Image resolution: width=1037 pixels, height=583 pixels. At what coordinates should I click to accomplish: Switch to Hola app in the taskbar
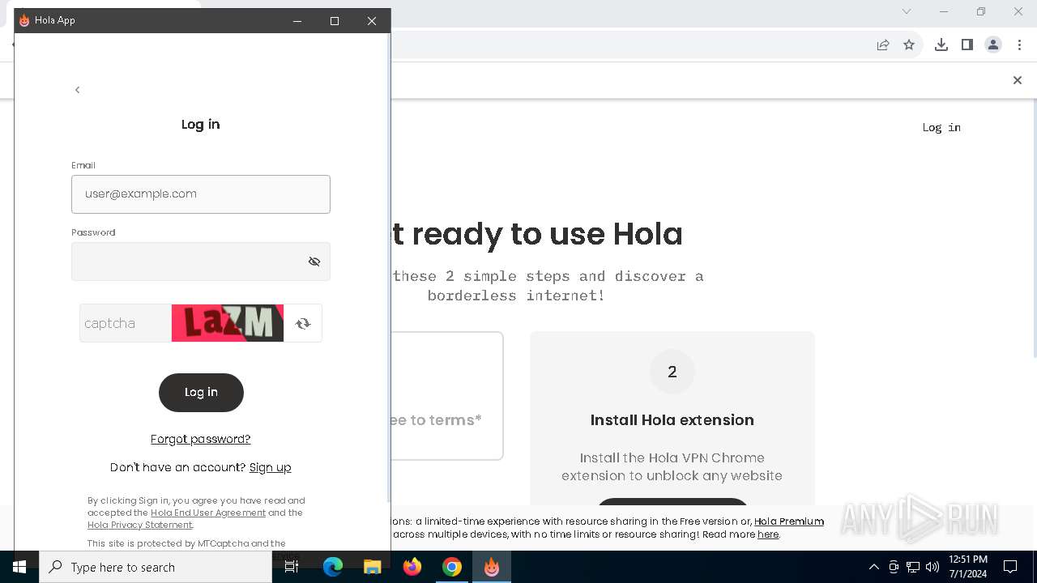point(492,567)
